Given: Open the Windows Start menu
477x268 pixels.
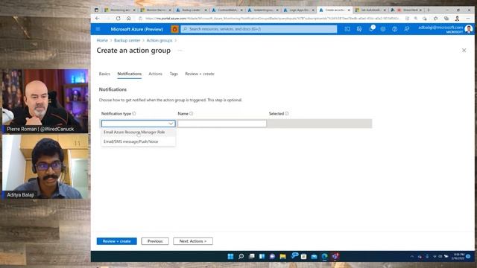Looking at the screenshot, I should (x=230, y=256).
